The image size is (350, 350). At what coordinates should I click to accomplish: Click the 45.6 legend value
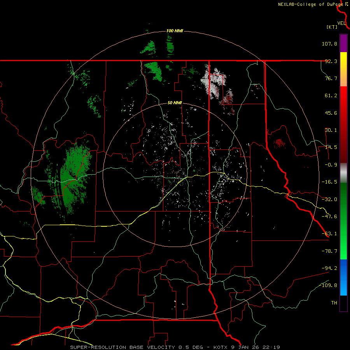pyautogui.click(x=331, y=113)
